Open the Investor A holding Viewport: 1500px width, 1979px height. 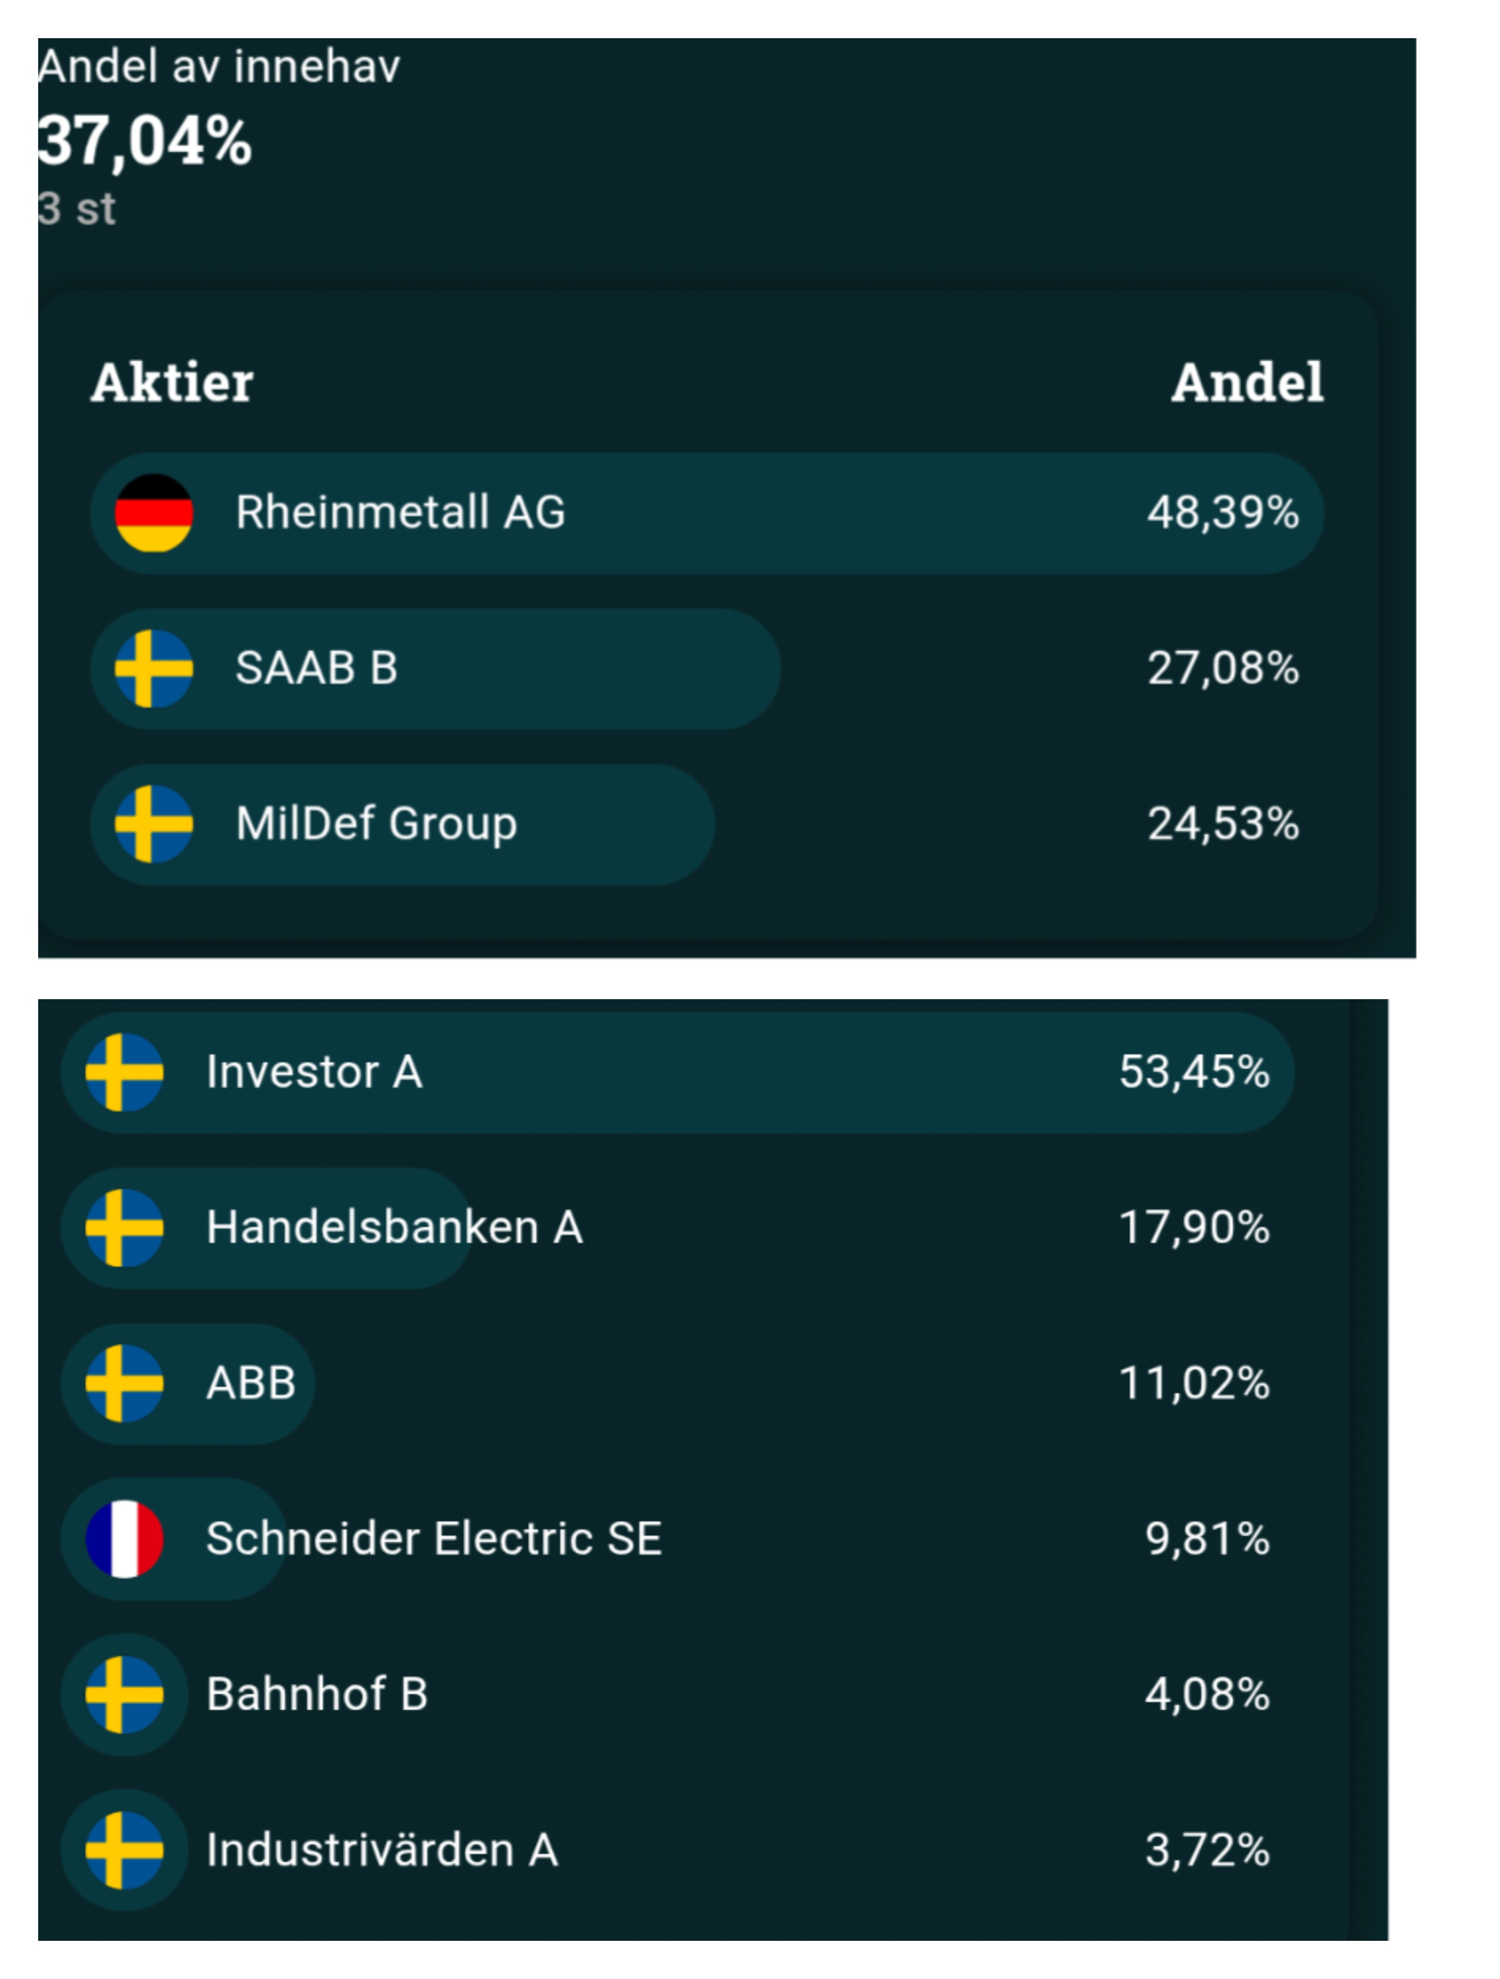coord(314,1072)
